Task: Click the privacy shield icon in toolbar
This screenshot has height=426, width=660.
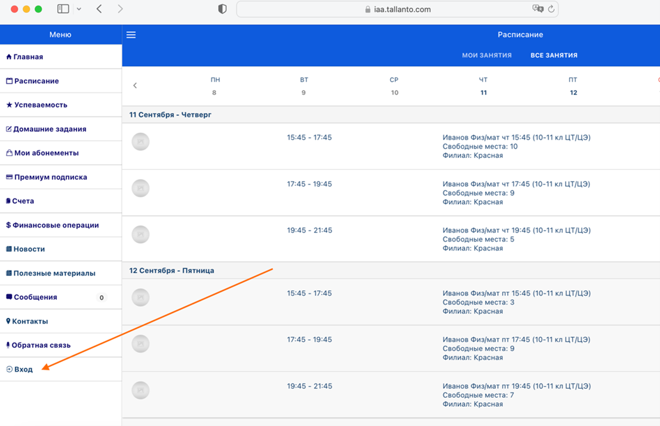Action: click(222, 9)
